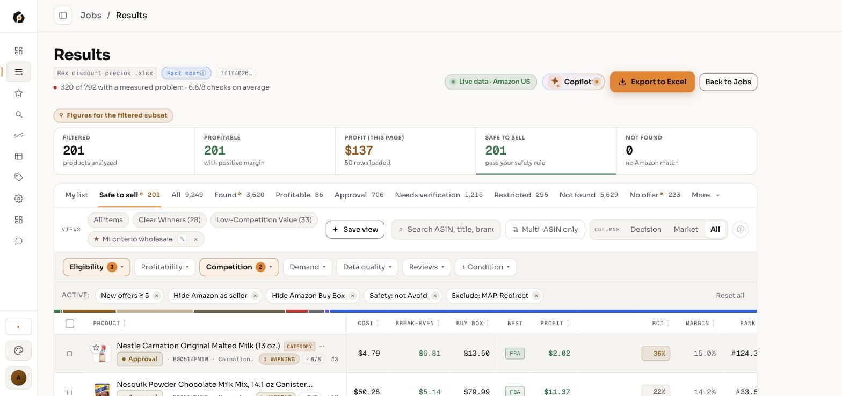The image size is (842, 396).
Task: Remove the 'Exclude: MAP, Redirect' filter
Action: click(x=536, y=296)
